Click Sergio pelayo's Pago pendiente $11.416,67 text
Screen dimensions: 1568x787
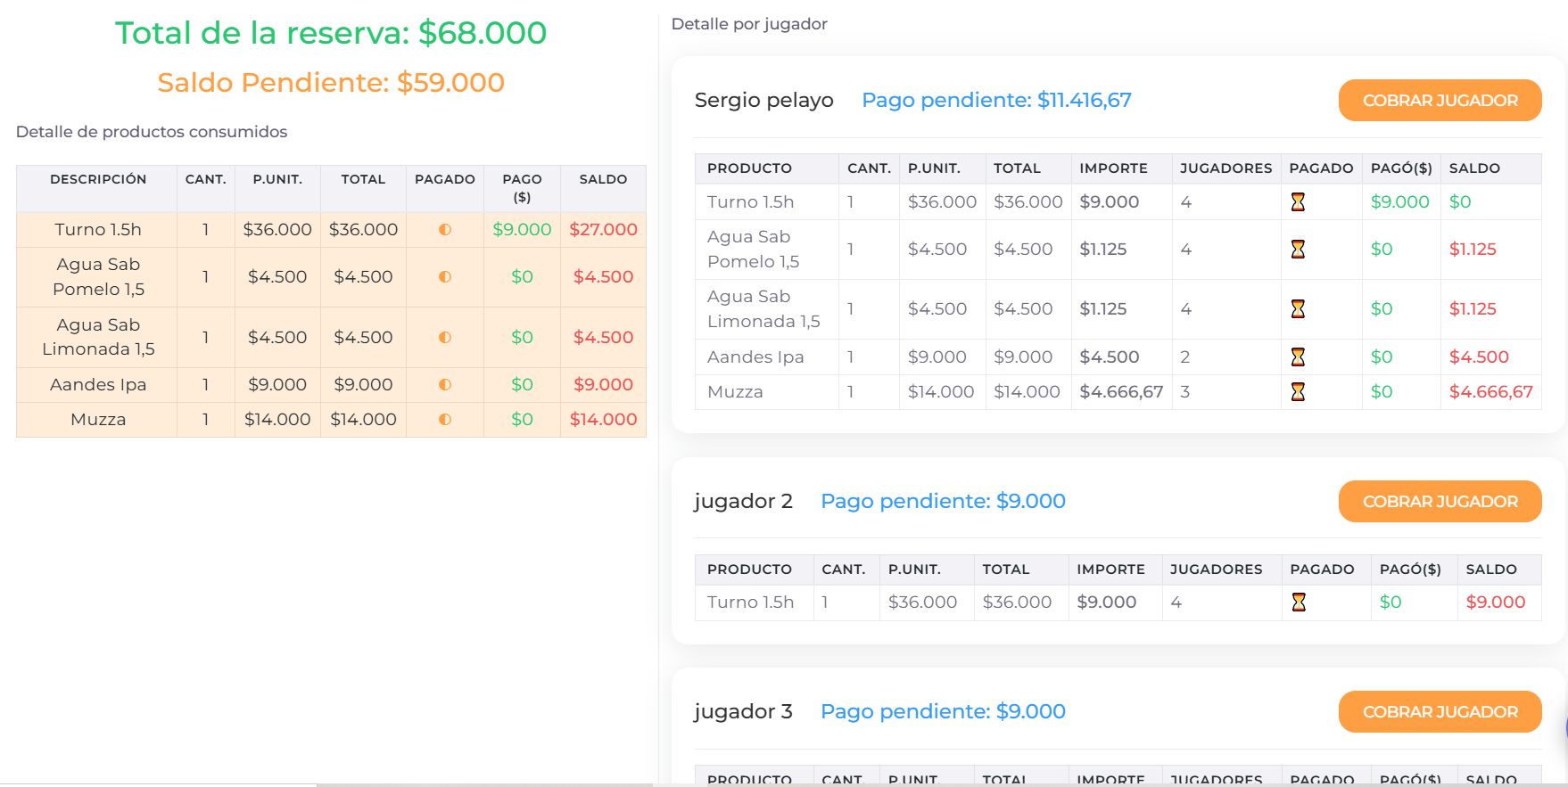tap(996, 100)
